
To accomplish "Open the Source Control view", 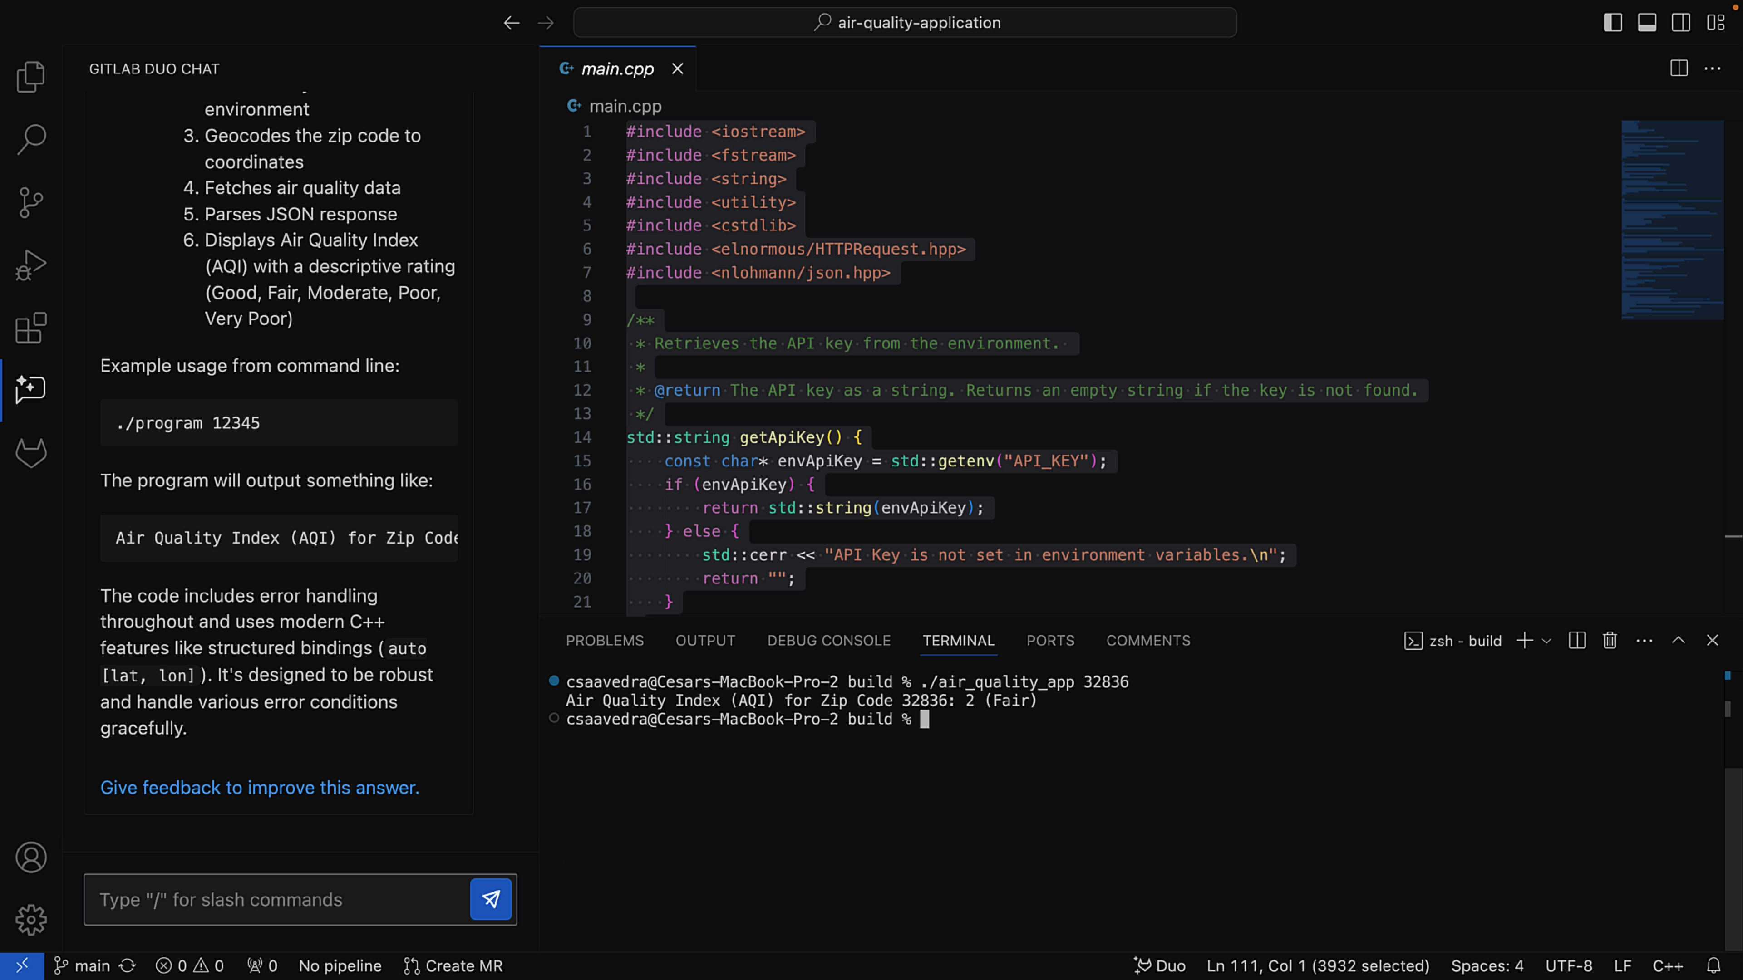I will [x=30, y=202].
